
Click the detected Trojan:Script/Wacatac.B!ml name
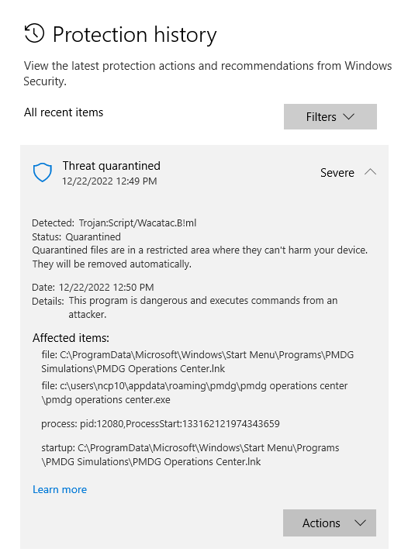point(137,223)
